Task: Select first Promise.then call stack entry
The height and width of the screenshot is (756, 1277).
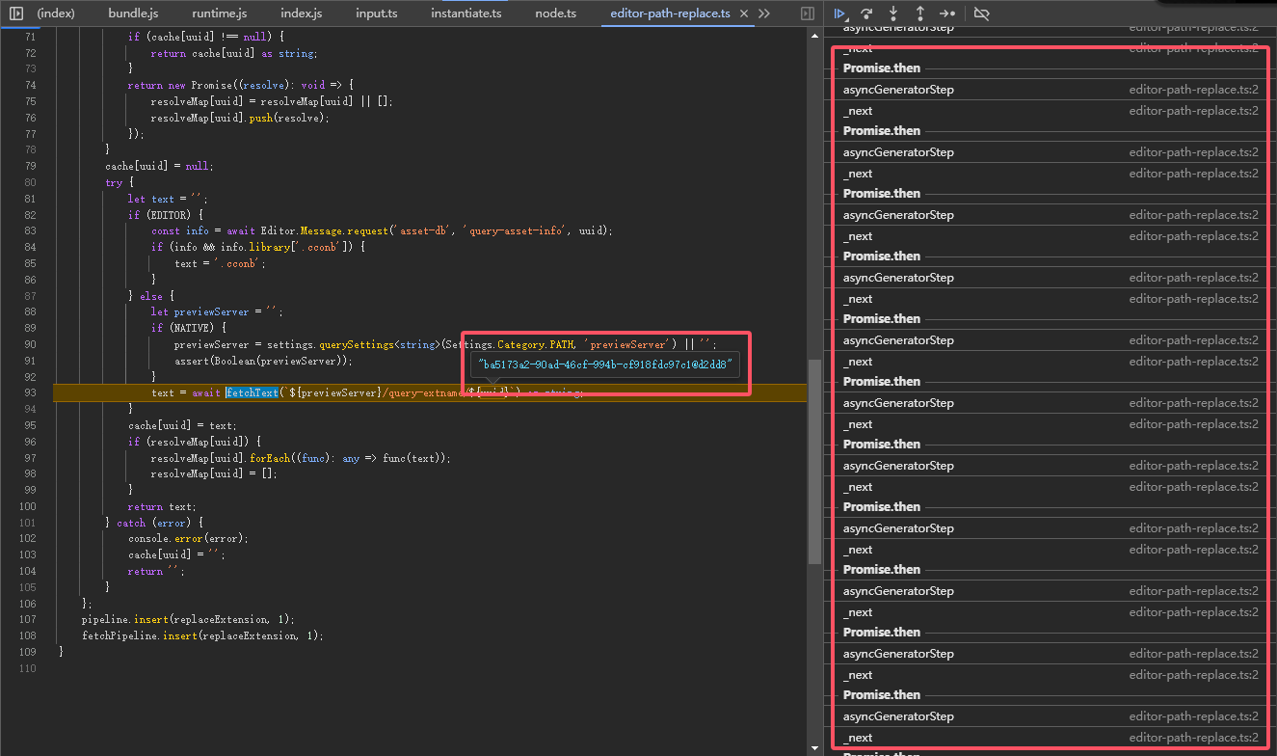Action: (882, 68)
